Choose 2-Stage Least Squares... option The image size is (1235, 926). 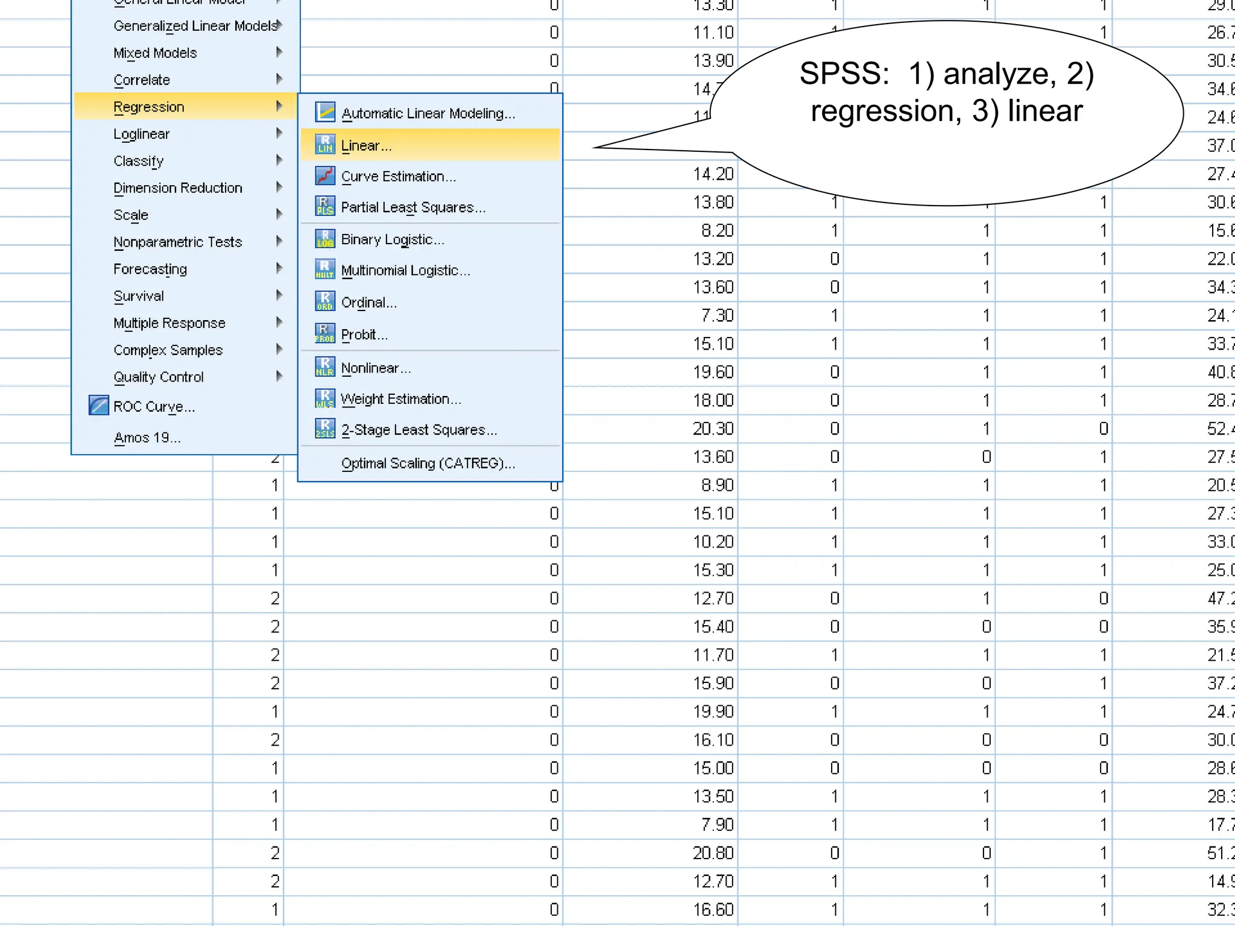(431, 430)
